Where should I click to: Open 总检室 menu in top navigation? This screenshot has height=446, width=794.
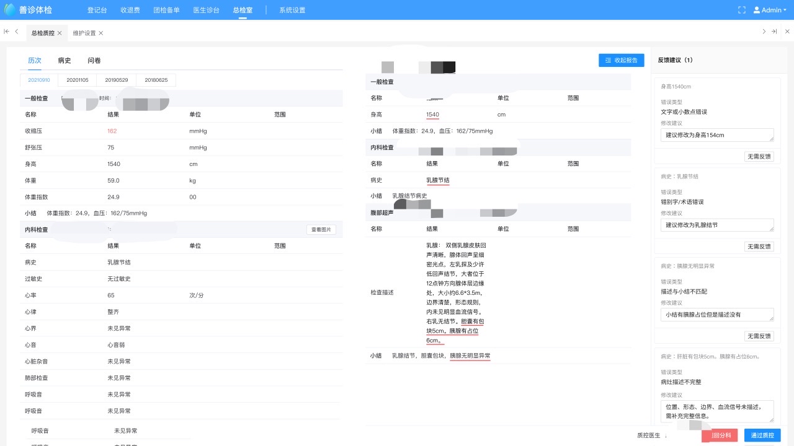pos(243,10)
